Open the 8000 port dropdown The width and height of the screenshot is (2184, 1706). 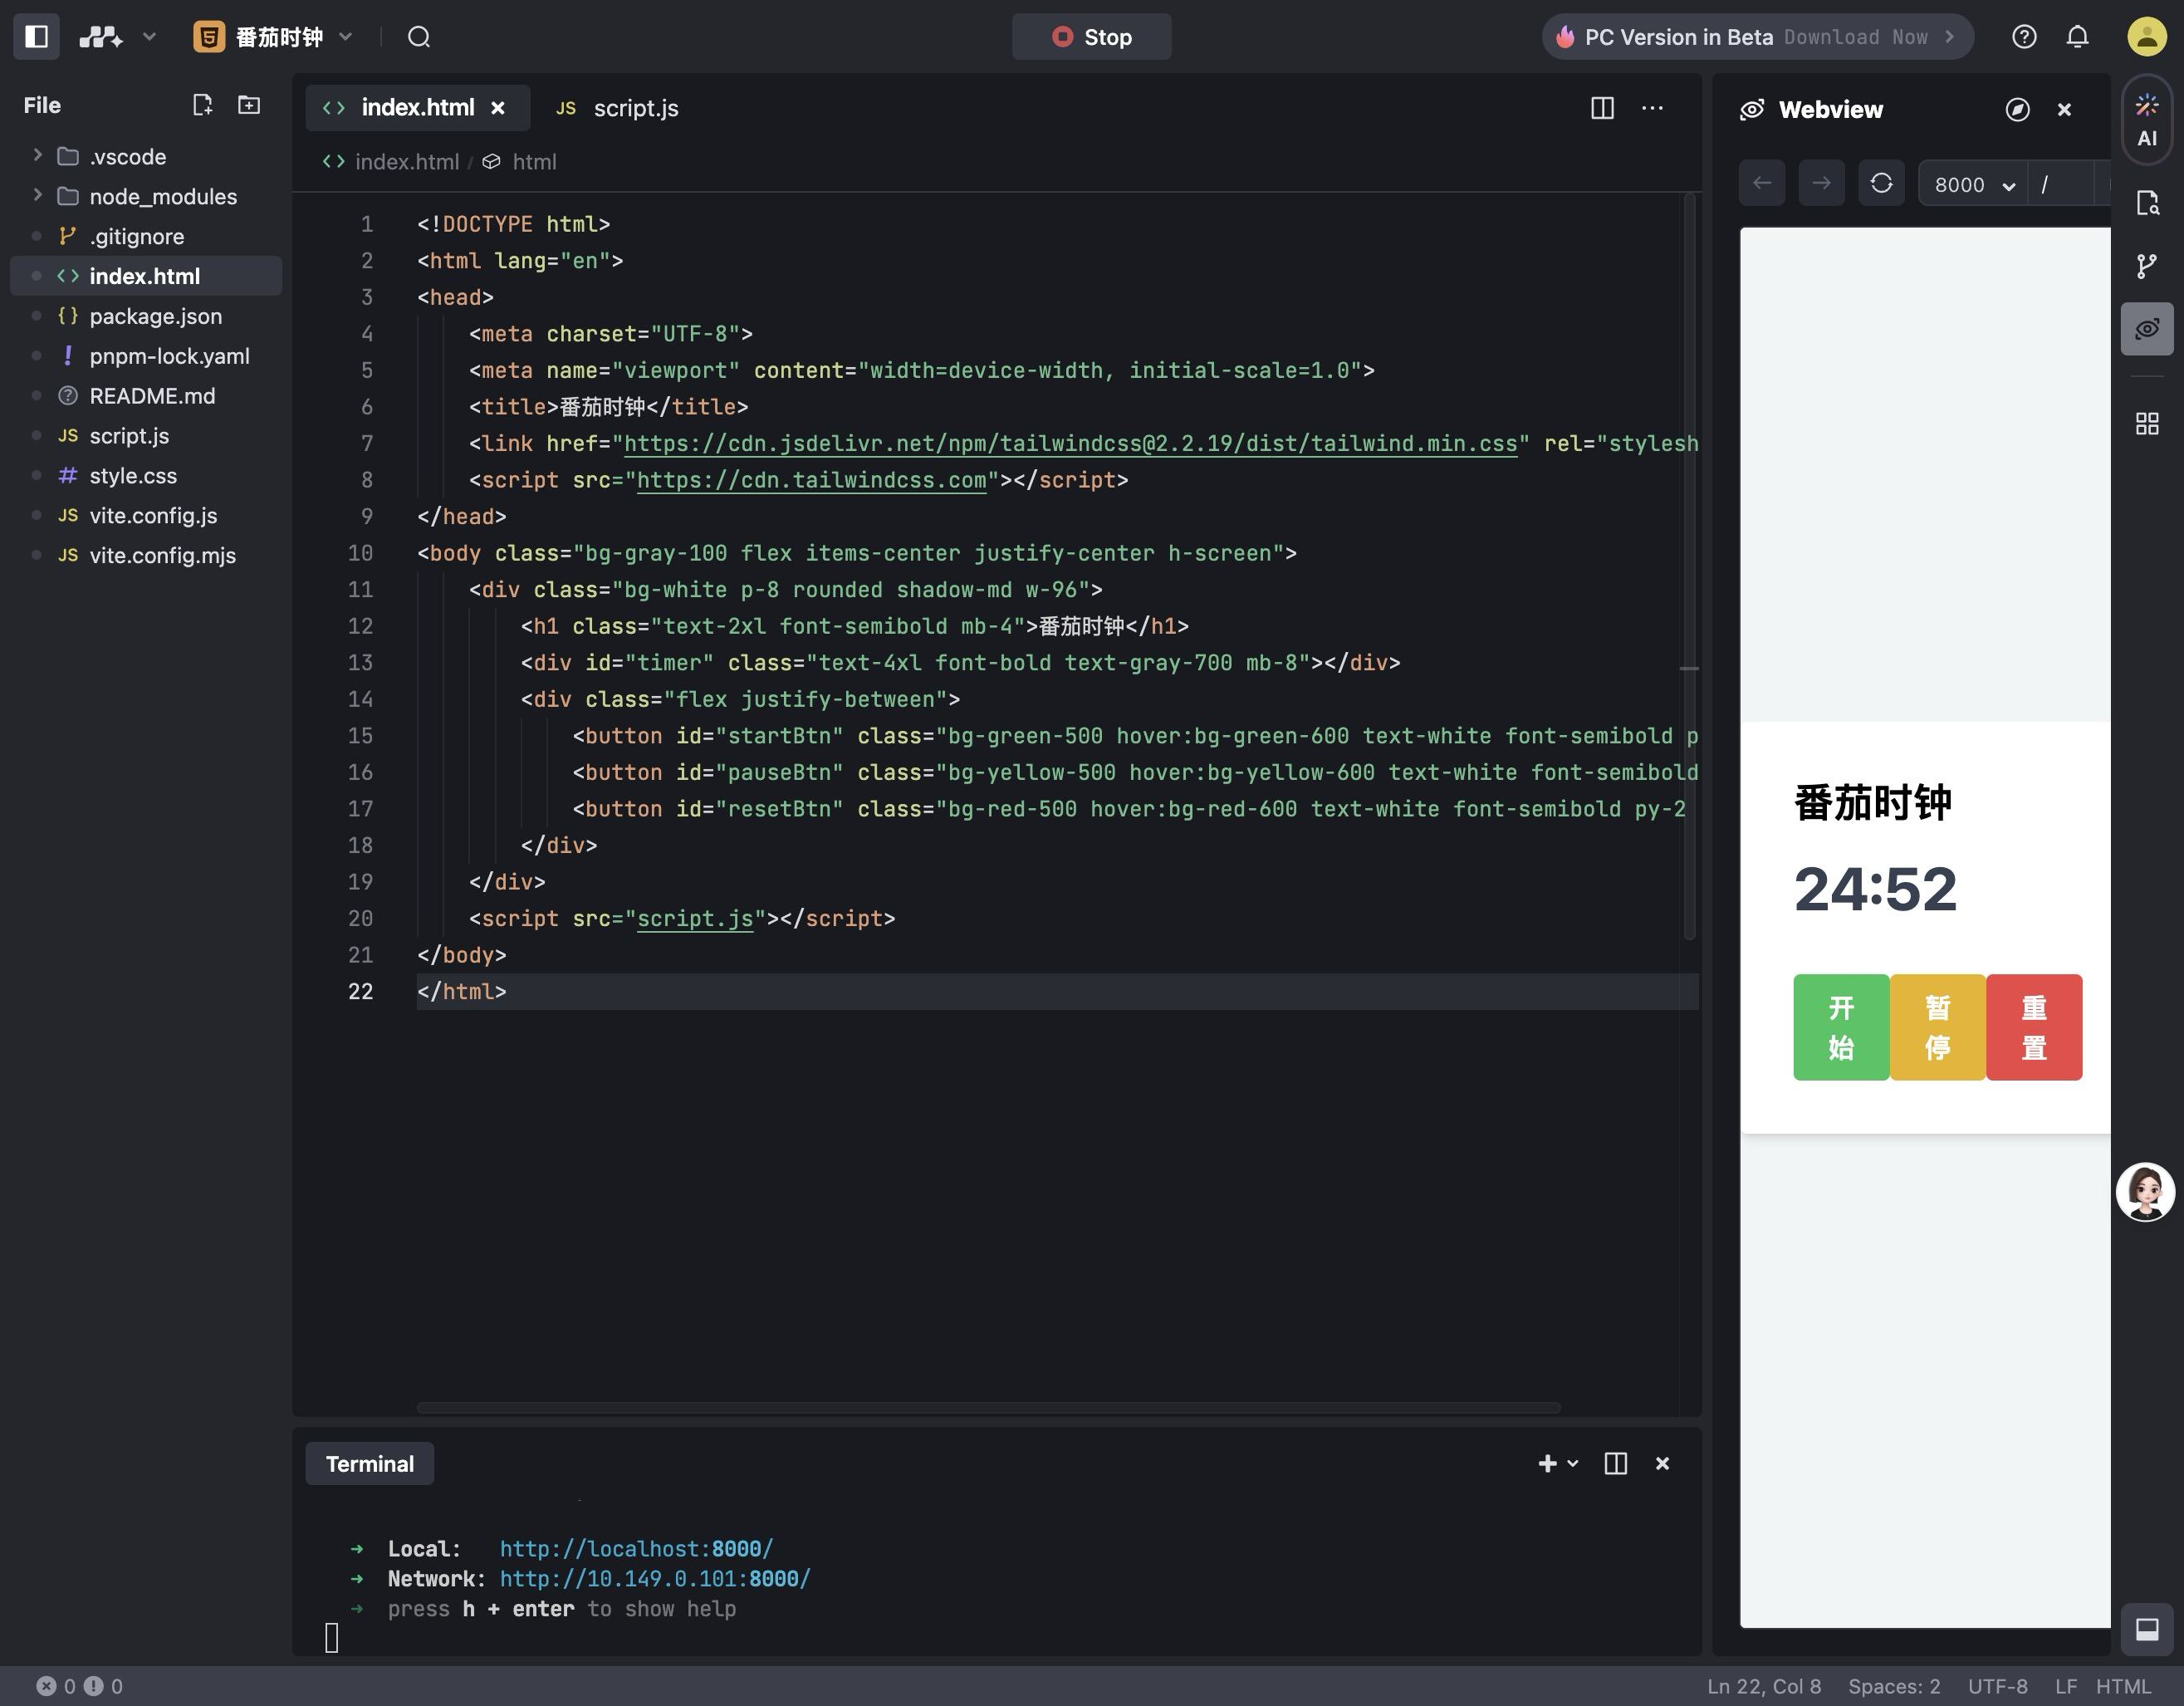pyautogui.click(x=1973, y=185)
